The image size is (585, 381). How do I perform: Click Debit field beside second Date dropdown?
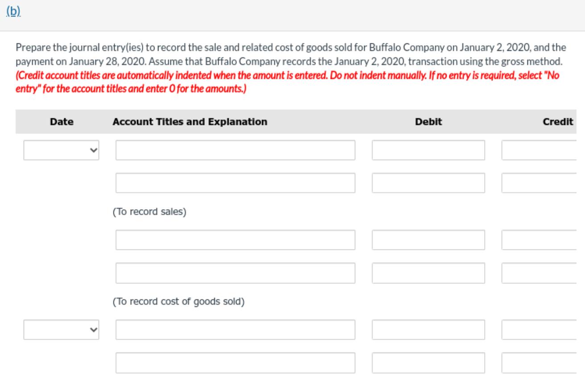point(428,330)
